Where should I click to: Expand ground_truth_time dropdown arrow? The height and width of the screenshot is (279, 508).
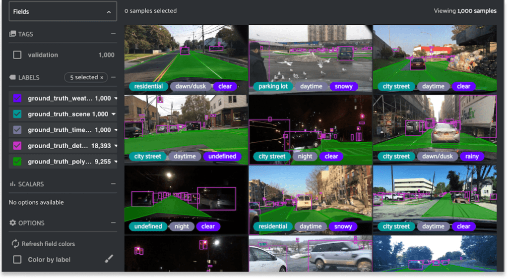(116, 130)
